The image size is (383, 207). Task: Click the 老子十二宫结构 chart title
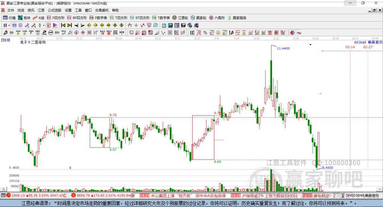tap(33, 42)
